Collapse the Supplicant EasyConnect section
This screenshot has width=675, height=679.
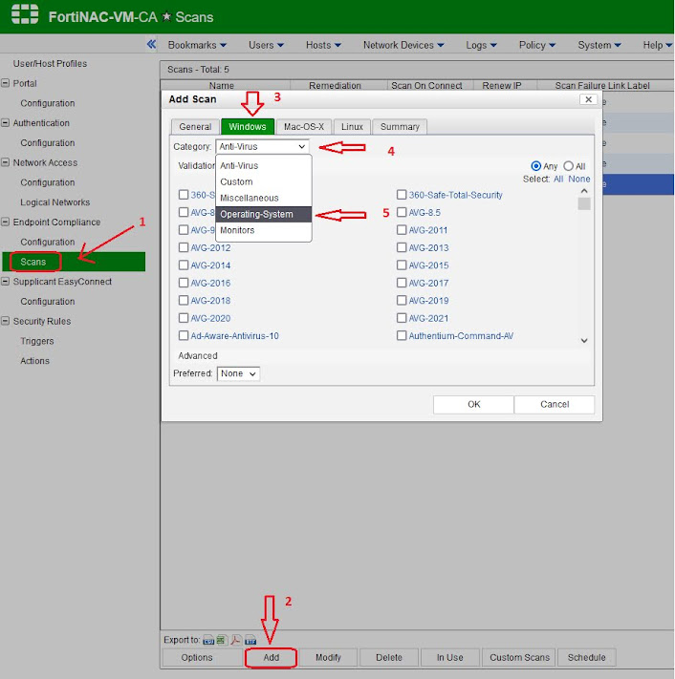point(5,281)
